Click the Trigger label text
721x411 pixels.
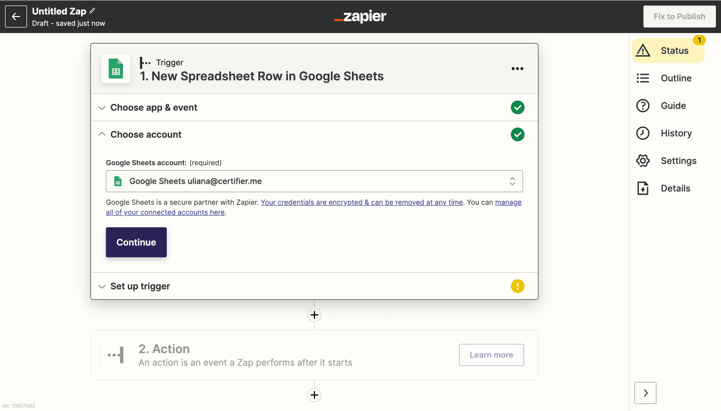coord(170,63)
